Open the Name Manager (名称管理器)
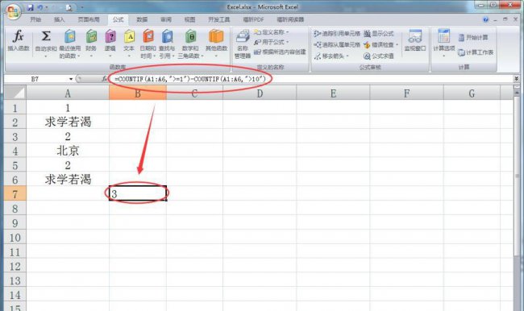The image size is (524, 311). (x=243, y=44)
